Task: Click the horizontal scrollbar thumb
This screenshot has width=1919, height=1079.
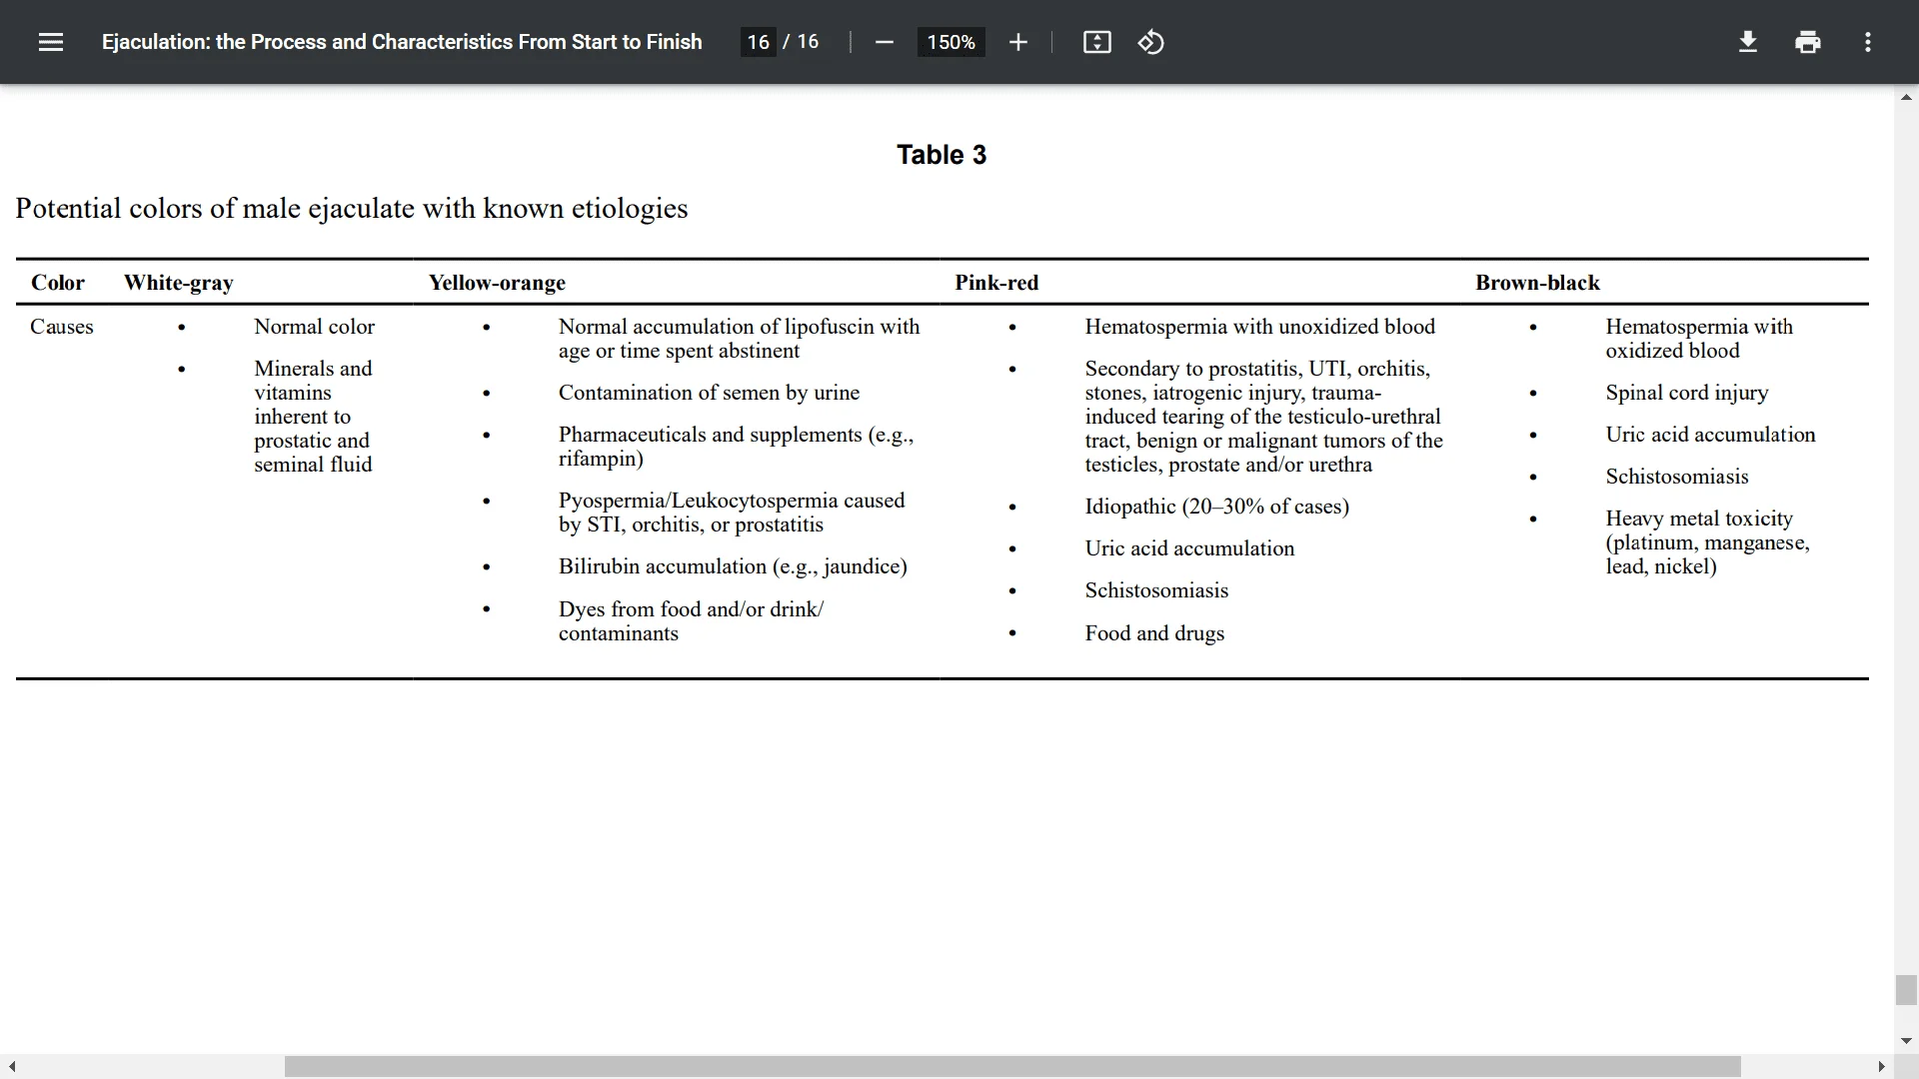Action: click(1012, 1067)
